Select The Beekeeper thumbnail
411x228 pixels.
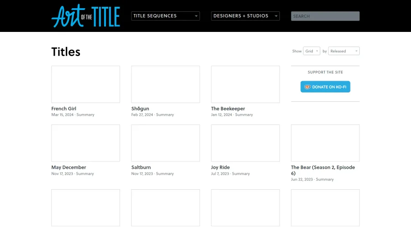[x=245, y=84]
